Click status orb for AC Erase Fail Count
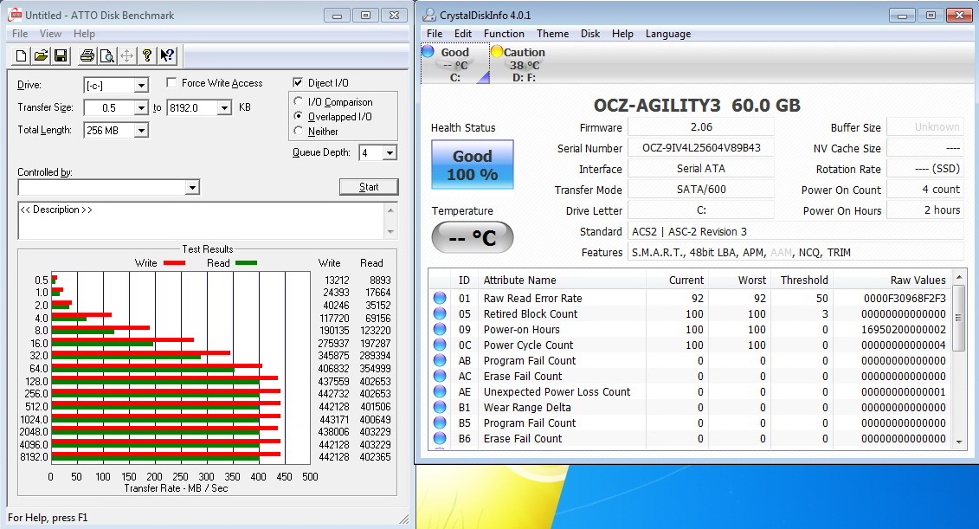The width and height of the screenshot is (979, 529). click(441, 376)
